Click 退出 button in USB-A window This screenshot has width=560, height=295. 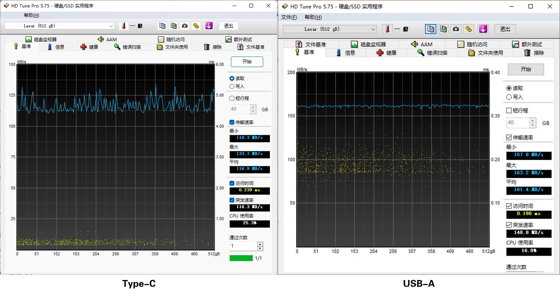pyautogui.click(x=505, y=29)
